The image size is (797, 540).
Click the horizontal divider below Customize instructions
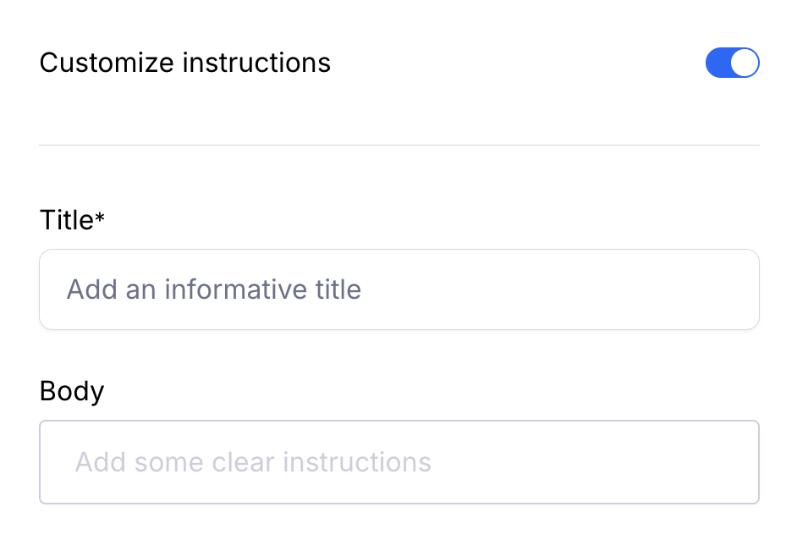pyautogui.click(x=398, y=145)
